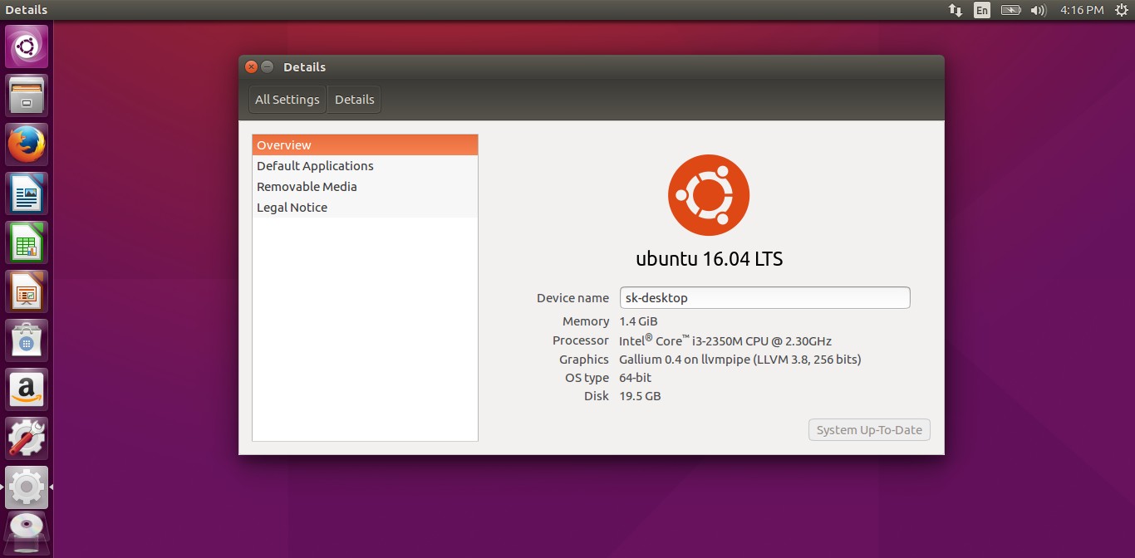Click the ubuntu 16.04 LTS version text
The height and width of the screenshot is (558, 1135).
tap(710, 259)
